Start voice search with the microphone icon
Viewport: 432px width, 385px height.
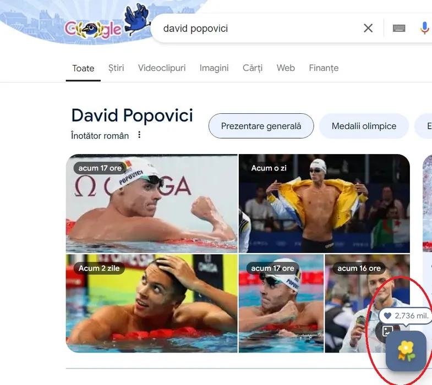[x=424, y=28]
